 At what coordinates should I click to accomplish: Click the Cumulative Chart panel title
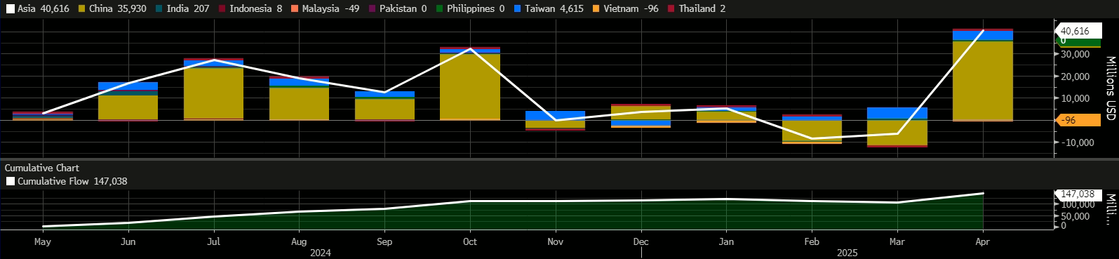pyautogui.click(x=42, y=168)
